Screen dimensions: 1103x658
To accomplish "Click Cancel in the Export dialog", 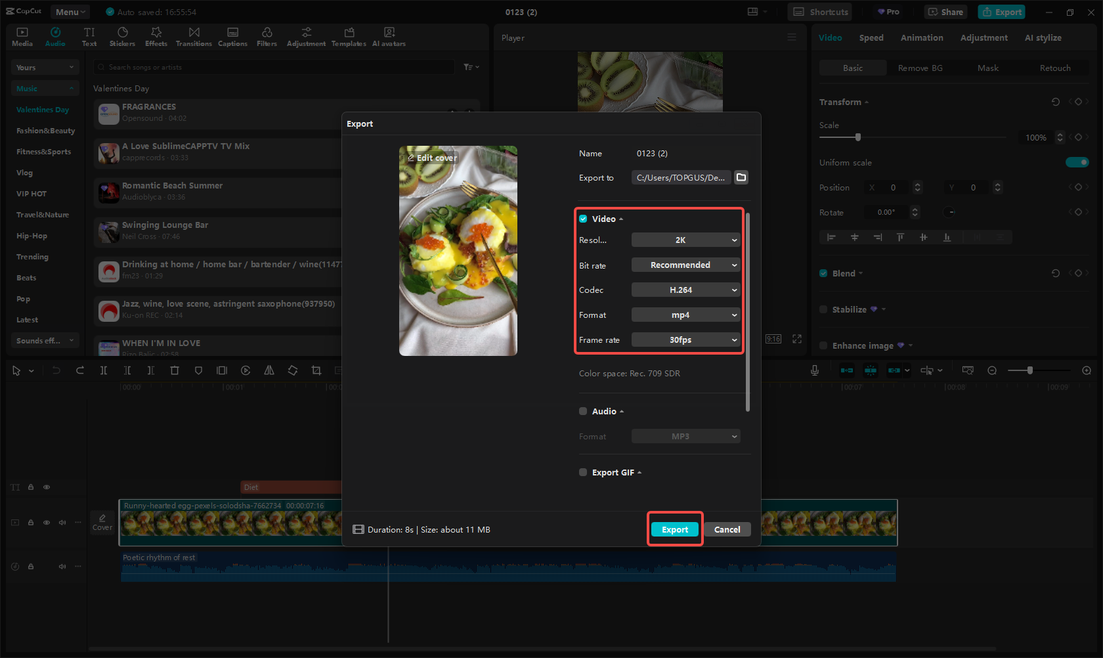I will click(x=727, y=529).
